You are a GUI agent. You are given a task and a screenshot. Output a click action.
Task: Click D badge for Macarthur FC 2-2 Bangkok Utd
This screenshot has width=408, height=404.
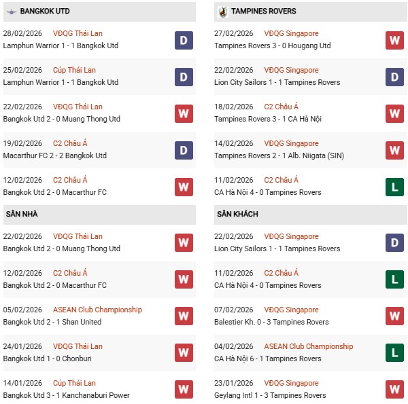coord(184,150)
